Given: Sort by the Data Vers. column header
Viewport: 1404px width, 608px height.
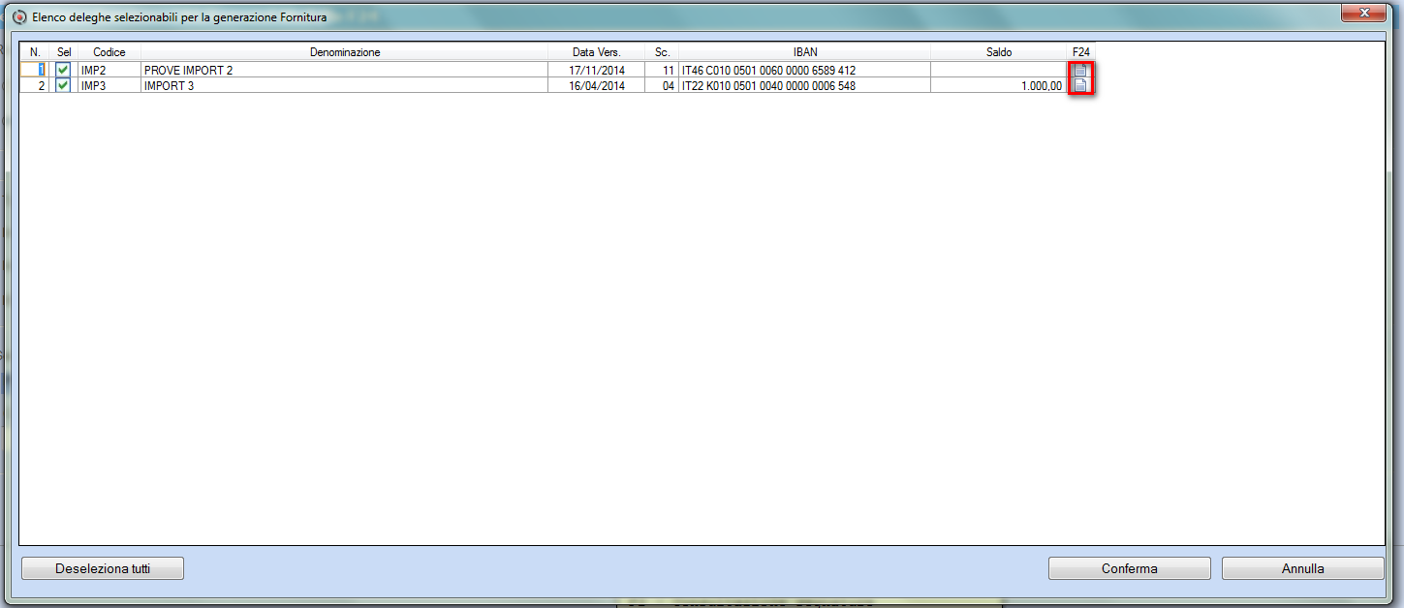Looking at the screenshot, I should click(597, 52).
